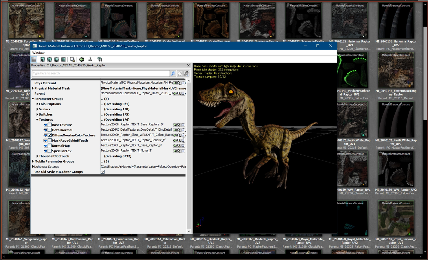Enable MaskReyeGskinBTeeth override checkbox
This screenshot has width=428, height=260.
pos(50,140)
